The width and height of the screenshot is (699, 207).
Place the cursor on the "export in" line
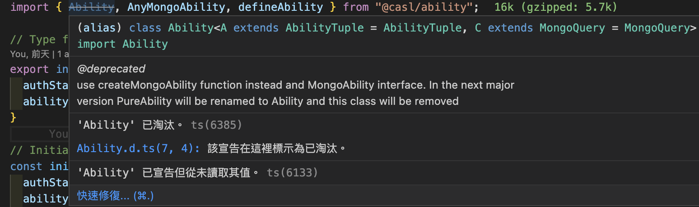coord(39,69)
